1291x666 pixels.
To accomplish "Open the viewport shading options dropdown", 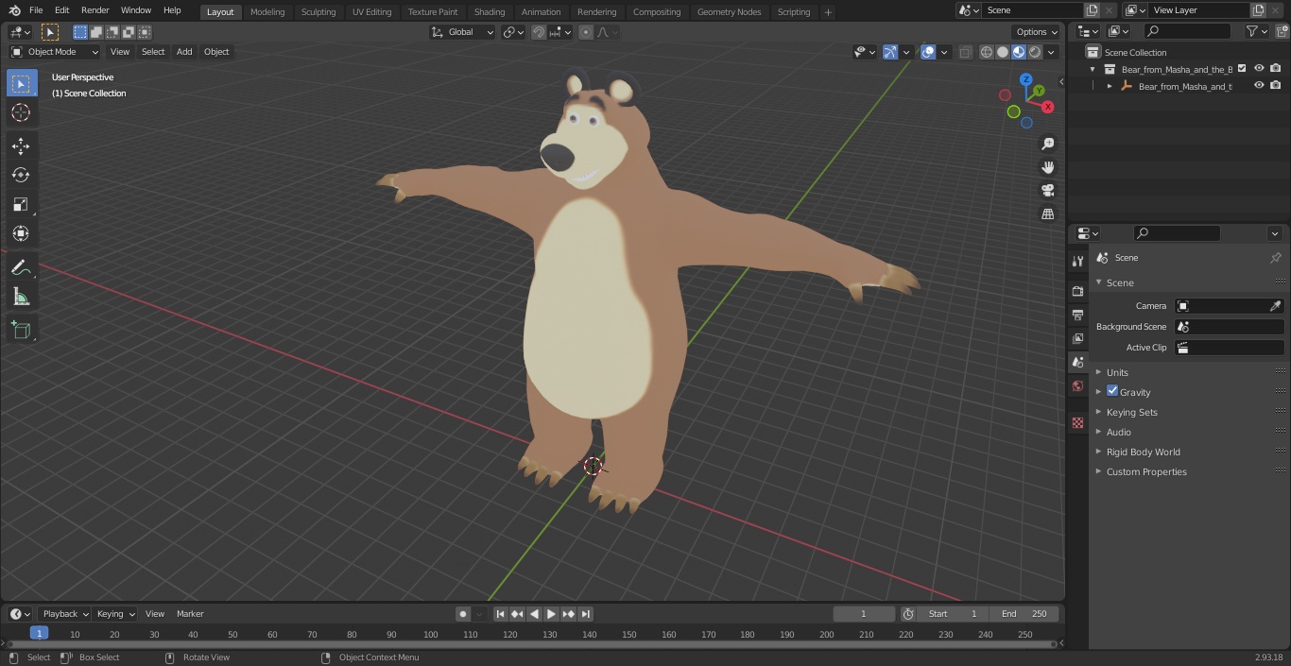I will 1052,52.
